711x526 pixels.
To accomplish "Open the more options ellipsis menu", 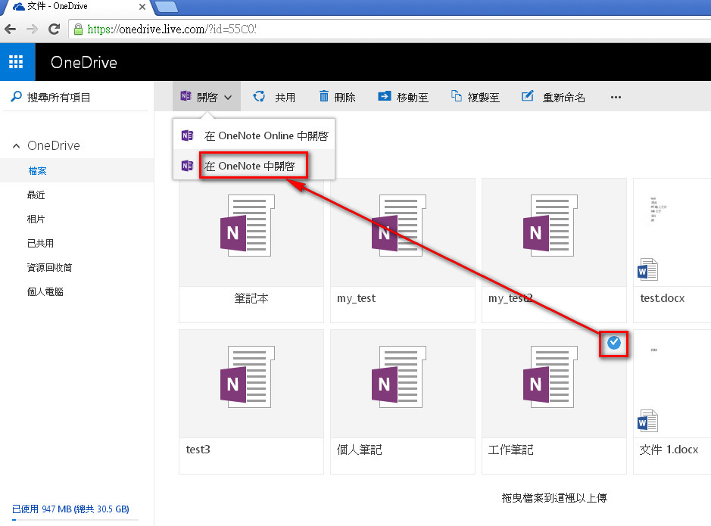I will tap(616, 98).
